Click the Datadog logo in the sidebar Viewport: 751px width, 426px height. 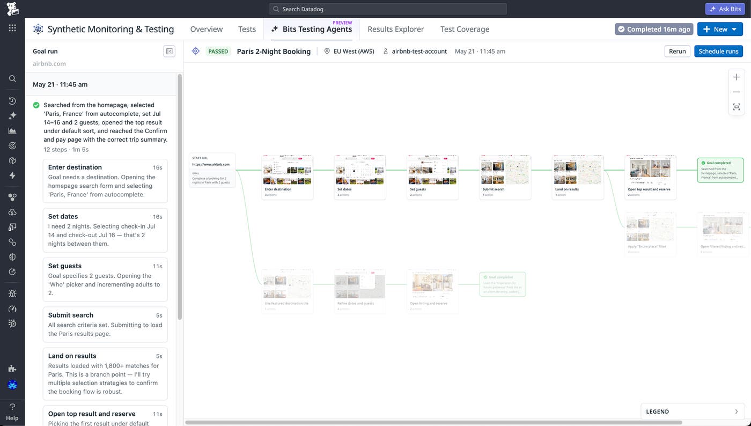(12, 9)
